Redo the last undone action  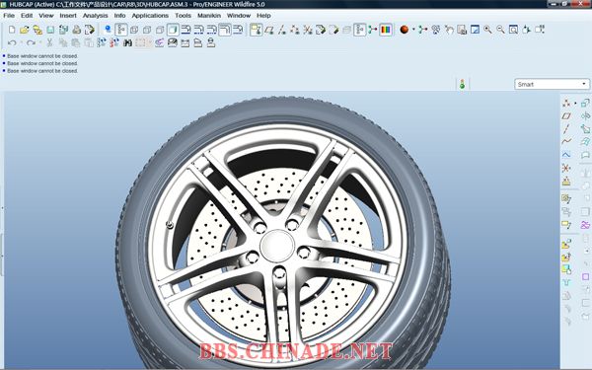31,42
